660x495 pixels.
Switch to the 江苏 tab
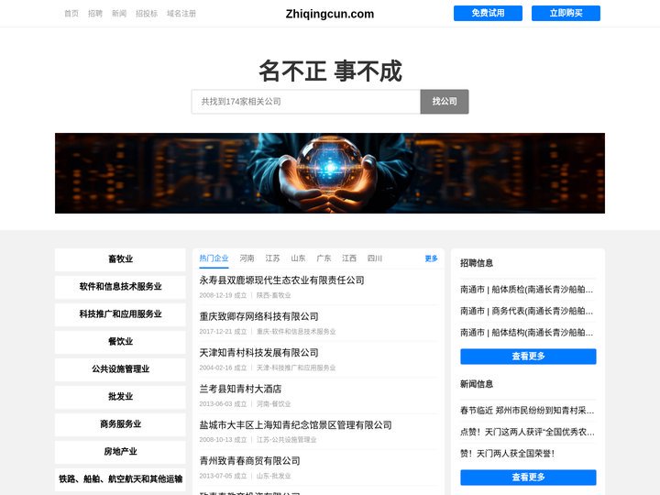coord(272,258)
